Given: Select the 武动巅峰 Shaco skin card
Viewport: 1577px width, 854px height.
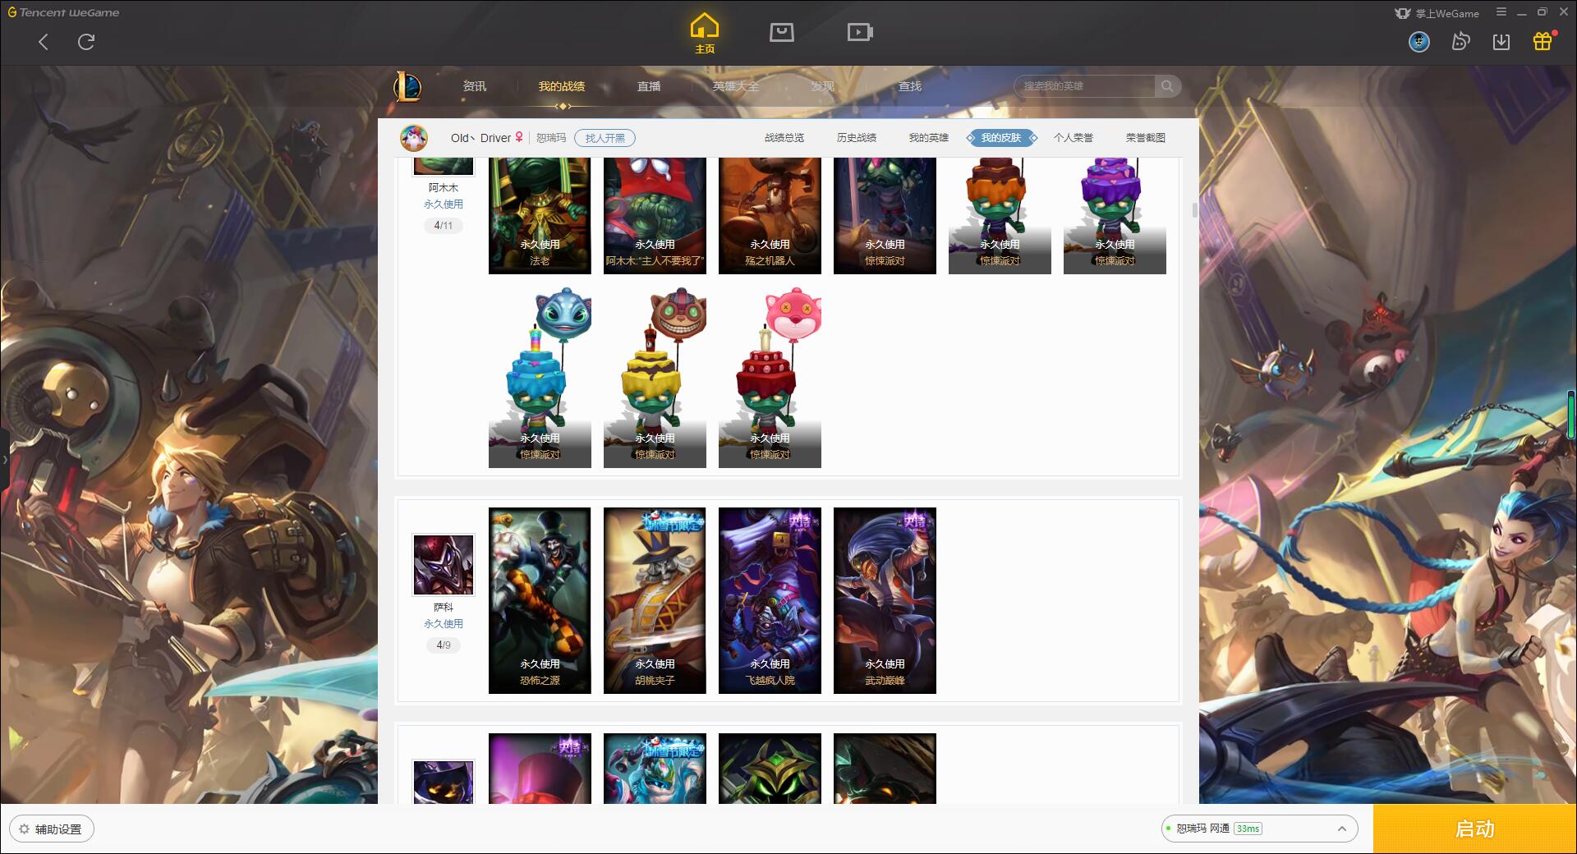Looking at the screenshot, I should click(x=885, y=600).
